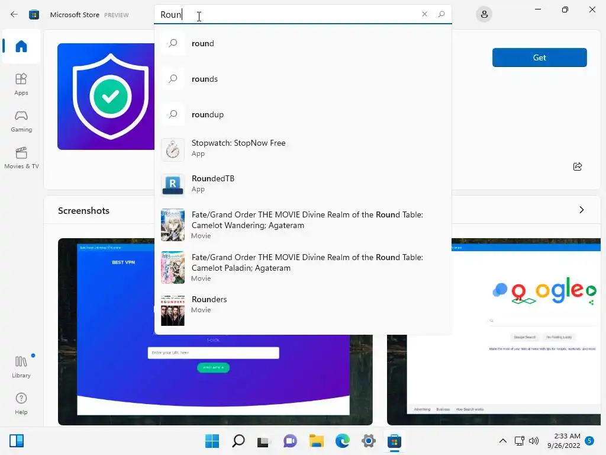Clear the search box text
606x455 pixels.
coord(424,14)
